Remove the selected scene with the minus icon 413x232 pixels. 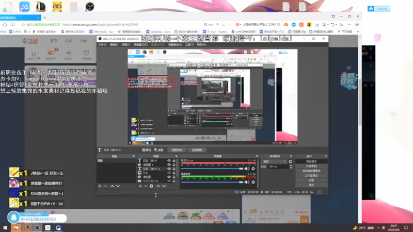click(x=106, y=186)
